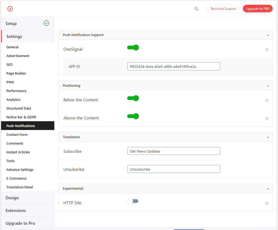Image resolution: width=278 pixels, height=230 pixels.
Task: Open Advance Settings item
Action: [x=20, y=170]
